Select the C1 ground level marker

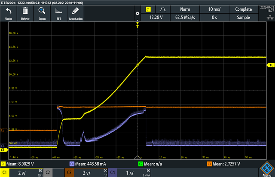pos(4,150)
